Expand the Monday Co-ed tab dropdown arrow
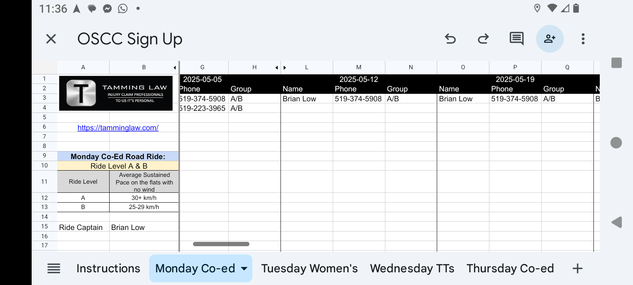This screenshot has height=285, width=633. pos(244,268)
